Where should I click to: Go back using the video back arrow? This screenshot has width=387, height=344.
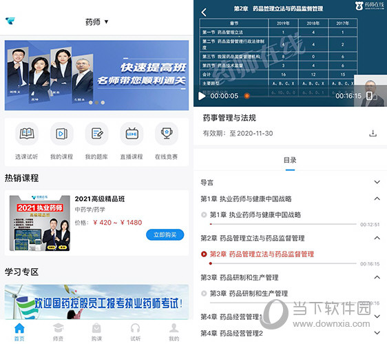204,12
